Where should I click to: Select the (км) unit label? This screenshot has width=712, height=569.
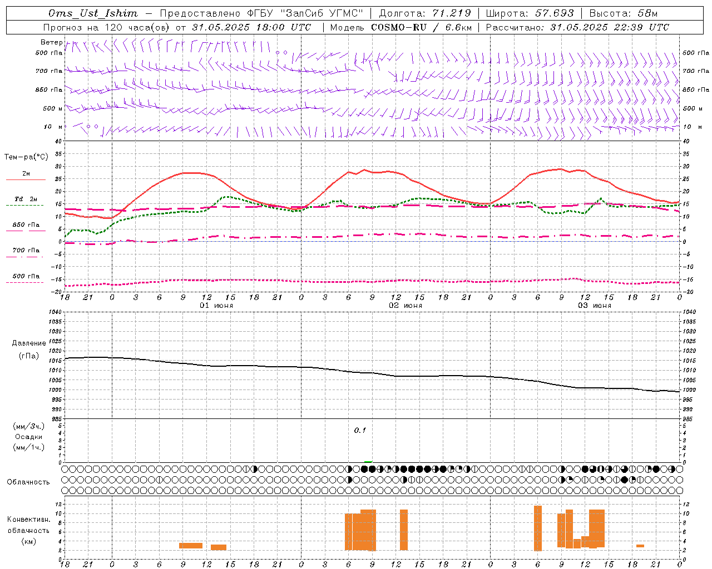pyautogui.click(x=29, y=541)
